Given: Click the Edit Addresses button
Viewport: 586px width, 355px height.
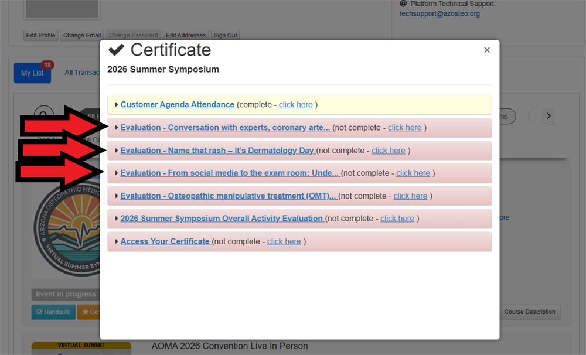Looking at the screenshot, I should click(x=185, y=35).
